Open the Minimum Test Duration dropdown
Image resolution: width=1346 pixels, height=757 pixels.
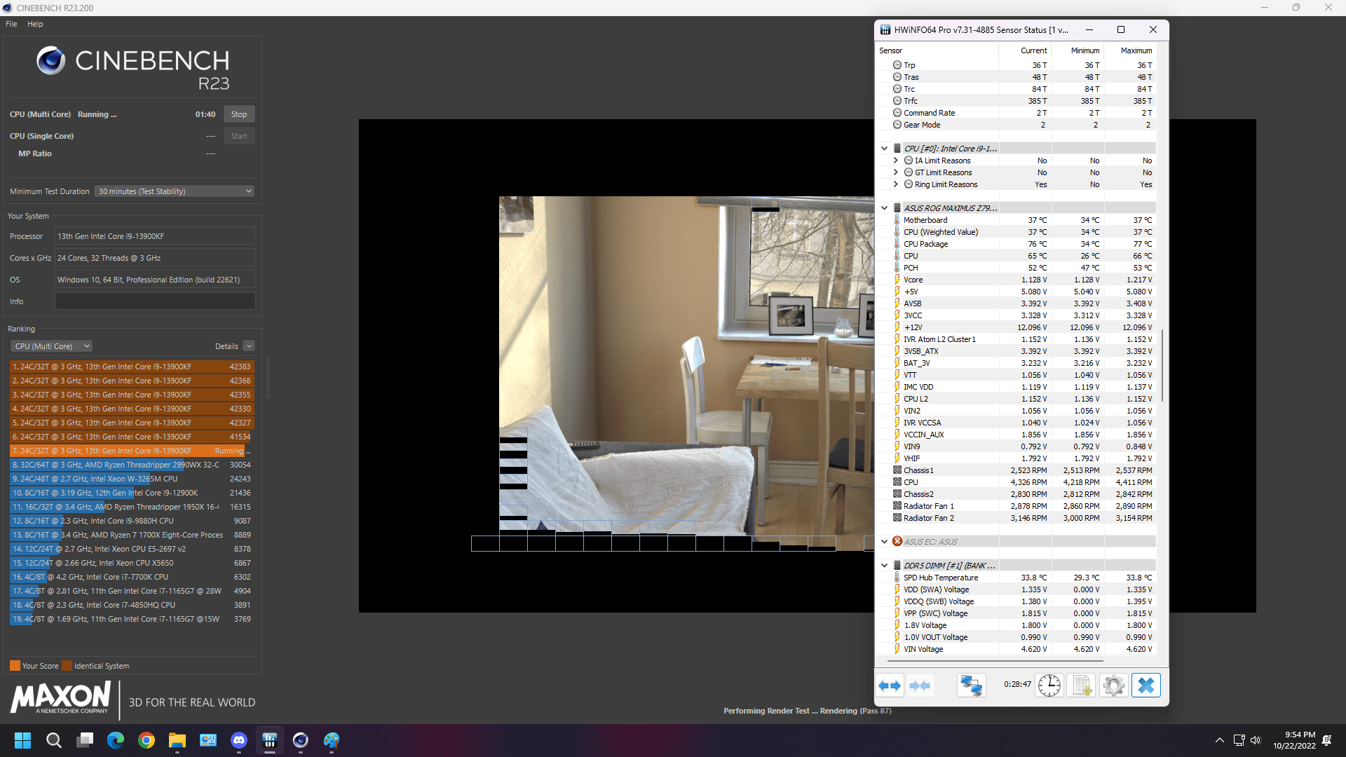pos(175,191)
